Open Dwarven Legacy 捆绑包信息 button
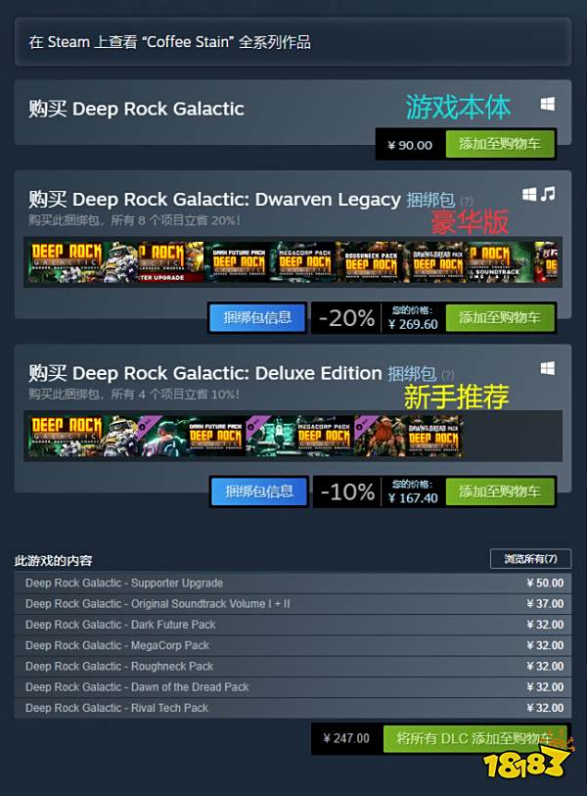Viewport: 587px width, 796px height. (x=257, y=318)
